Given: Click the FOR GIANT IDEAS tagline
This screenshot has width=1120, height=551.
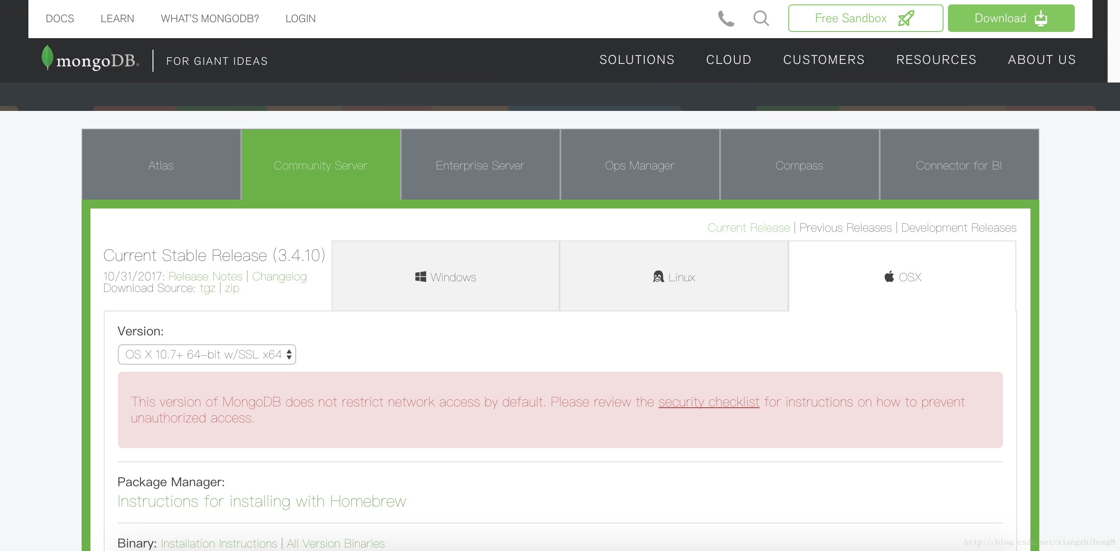Looking at the screenshot, I should click(217, 61).
